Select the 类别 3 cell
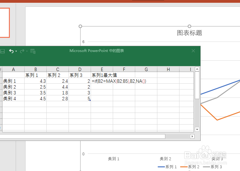Image resolution: width=240 pixels, height=171 pixels. pyautogui.click(x=13, y=93)
